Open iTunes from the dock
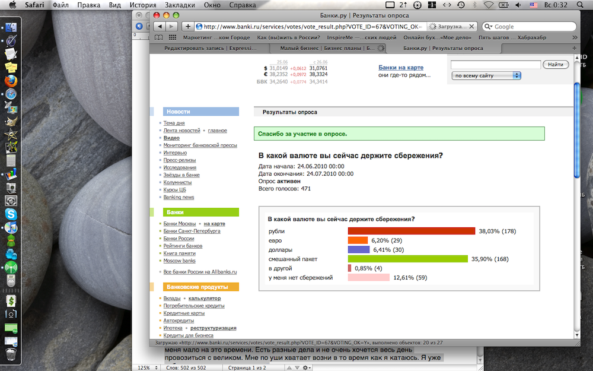Image resolution: width=593 pixels, height=371 pixels. pos(11,227)
